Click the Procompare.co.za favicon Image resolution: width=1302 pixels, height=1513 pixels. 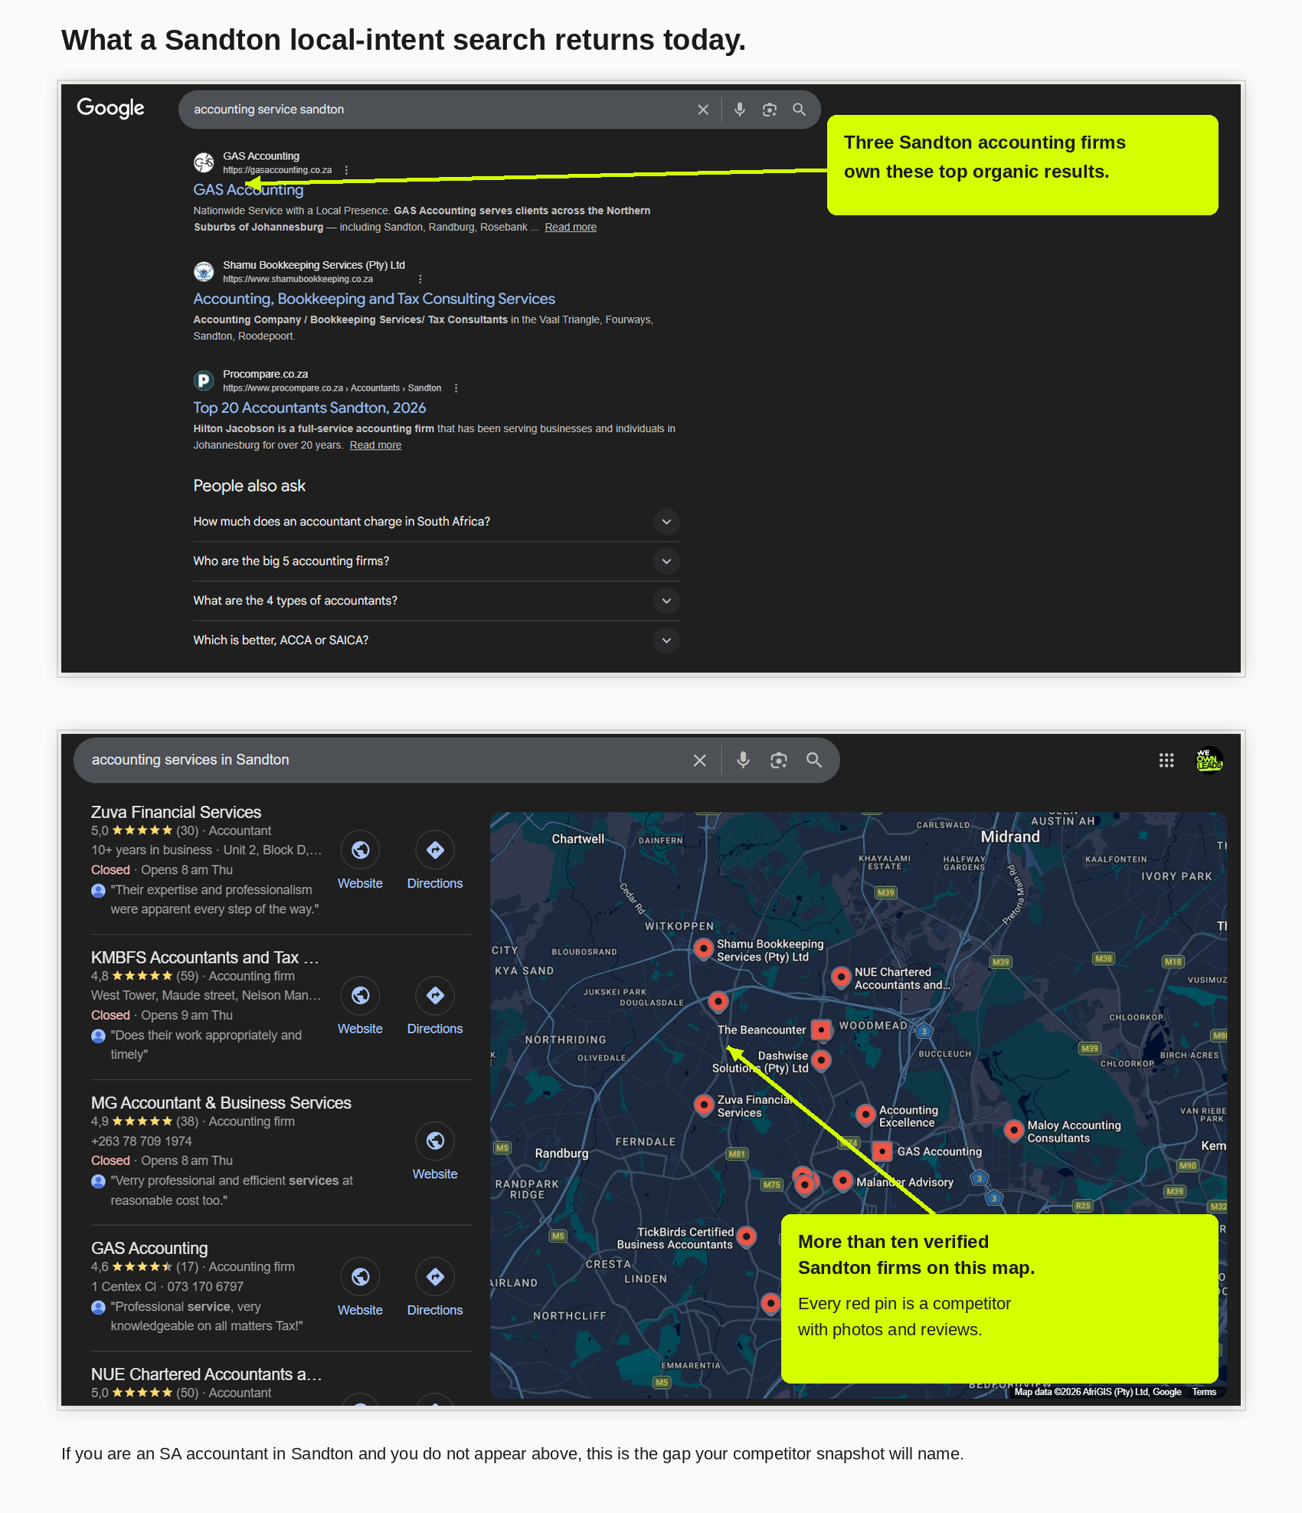pos(204,380)
